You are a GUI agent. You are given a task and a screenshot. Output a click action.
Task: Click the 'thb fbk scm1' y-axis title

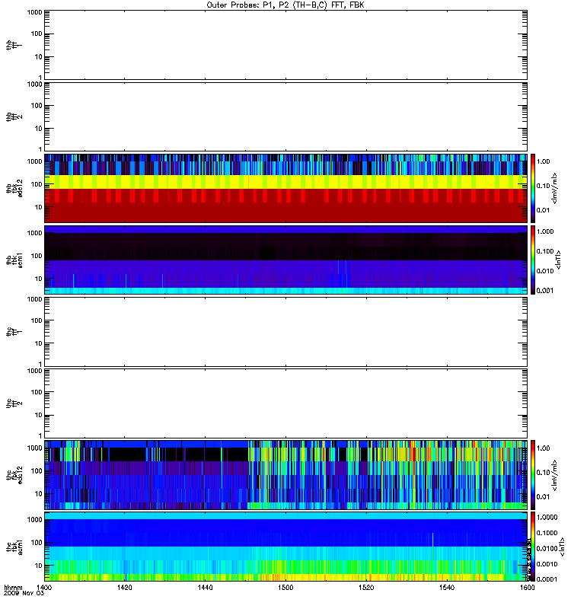(x=14, y=260)
